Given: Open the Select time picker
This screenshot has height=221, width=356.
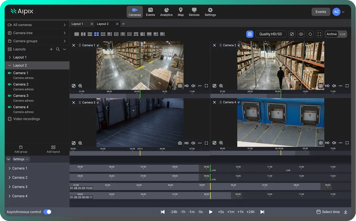Looking at the screenshot, I should click(x=328, y=212).
